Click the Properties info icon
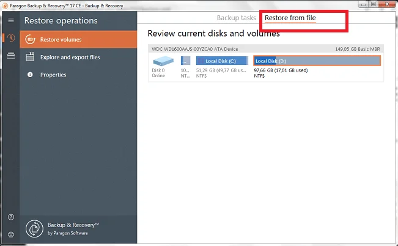 [30, 75]
